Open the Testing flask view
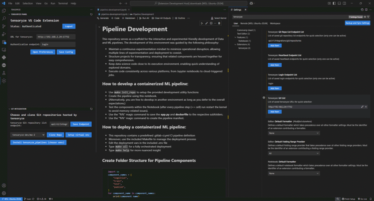Viewport: 374px width, 201px height. click(x=4, y=73)
